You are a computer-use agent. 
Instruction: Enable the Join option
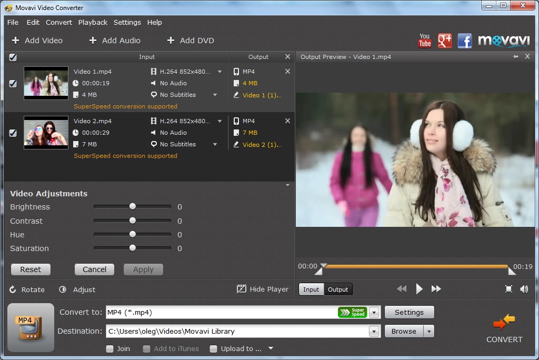110,348
